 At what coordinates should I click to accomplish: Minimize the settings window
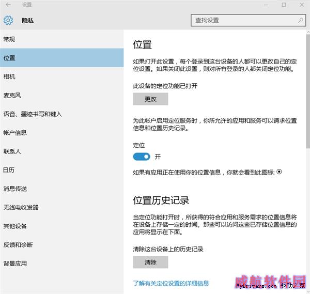coord(266,5)
